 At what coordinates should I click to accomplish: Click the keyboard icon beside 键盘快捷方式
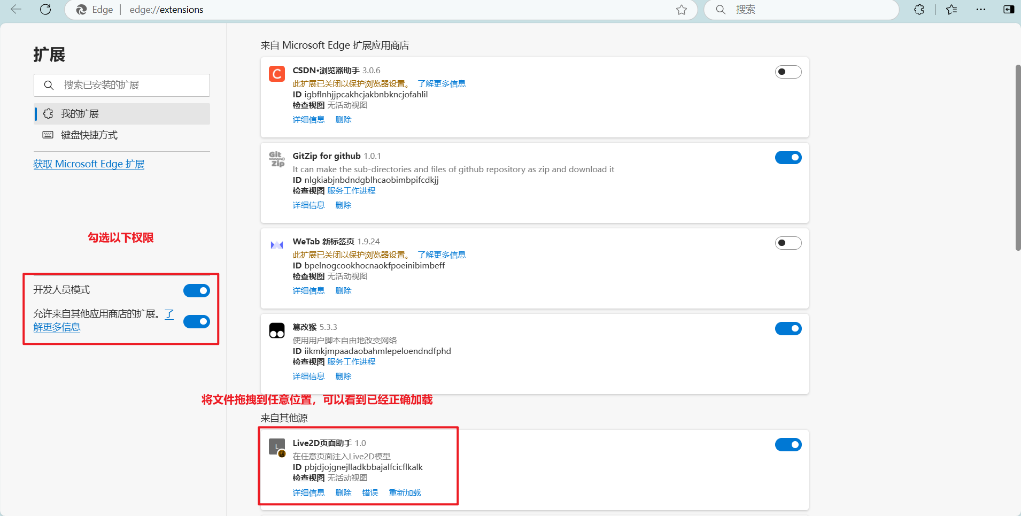click(x=48, y=135)
